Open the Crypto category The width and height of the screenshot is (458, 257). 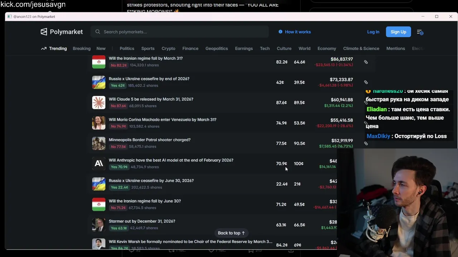point(169,49)
